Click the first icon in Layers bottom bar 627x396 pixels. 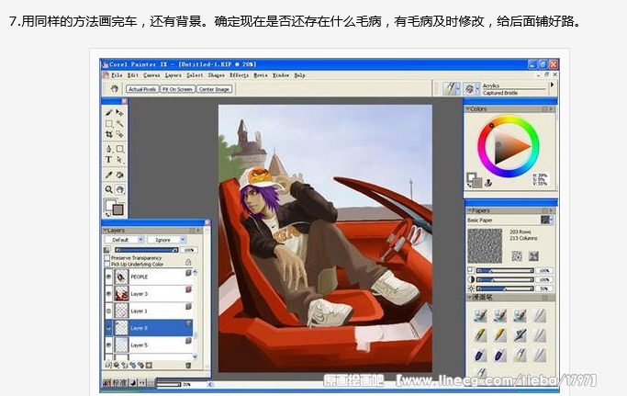108,365
